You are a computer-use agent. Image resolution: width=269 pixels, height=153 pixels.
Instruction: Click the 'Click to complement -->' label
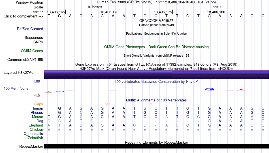23,16
